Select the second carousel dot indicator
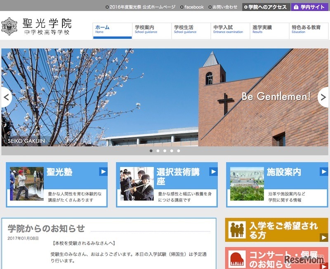Image resolution: width=330 pixels, height=269 pixels. [x=158, y=151]
